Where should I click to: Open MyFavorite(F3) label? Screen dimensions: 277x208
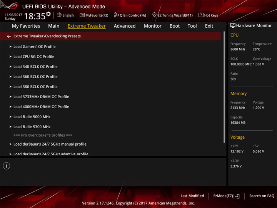97,15
